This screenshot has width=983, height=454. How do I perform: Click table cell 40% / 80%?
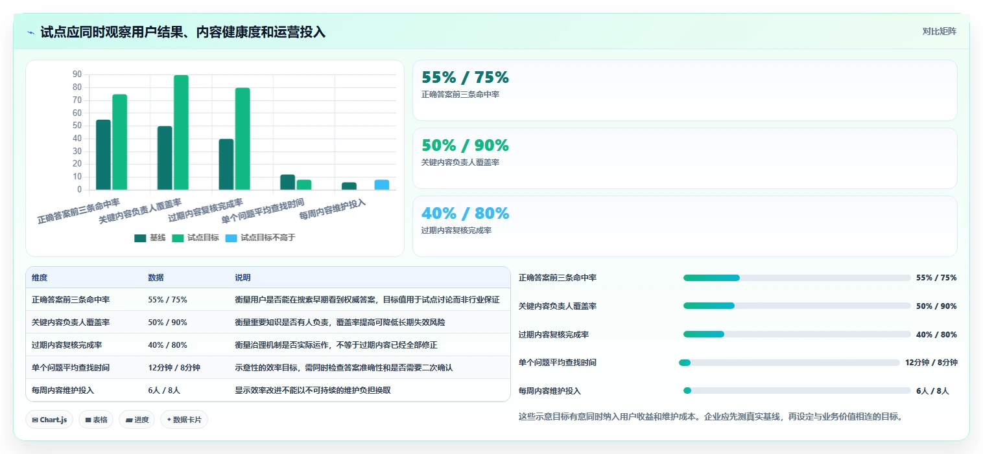point(167,345)
